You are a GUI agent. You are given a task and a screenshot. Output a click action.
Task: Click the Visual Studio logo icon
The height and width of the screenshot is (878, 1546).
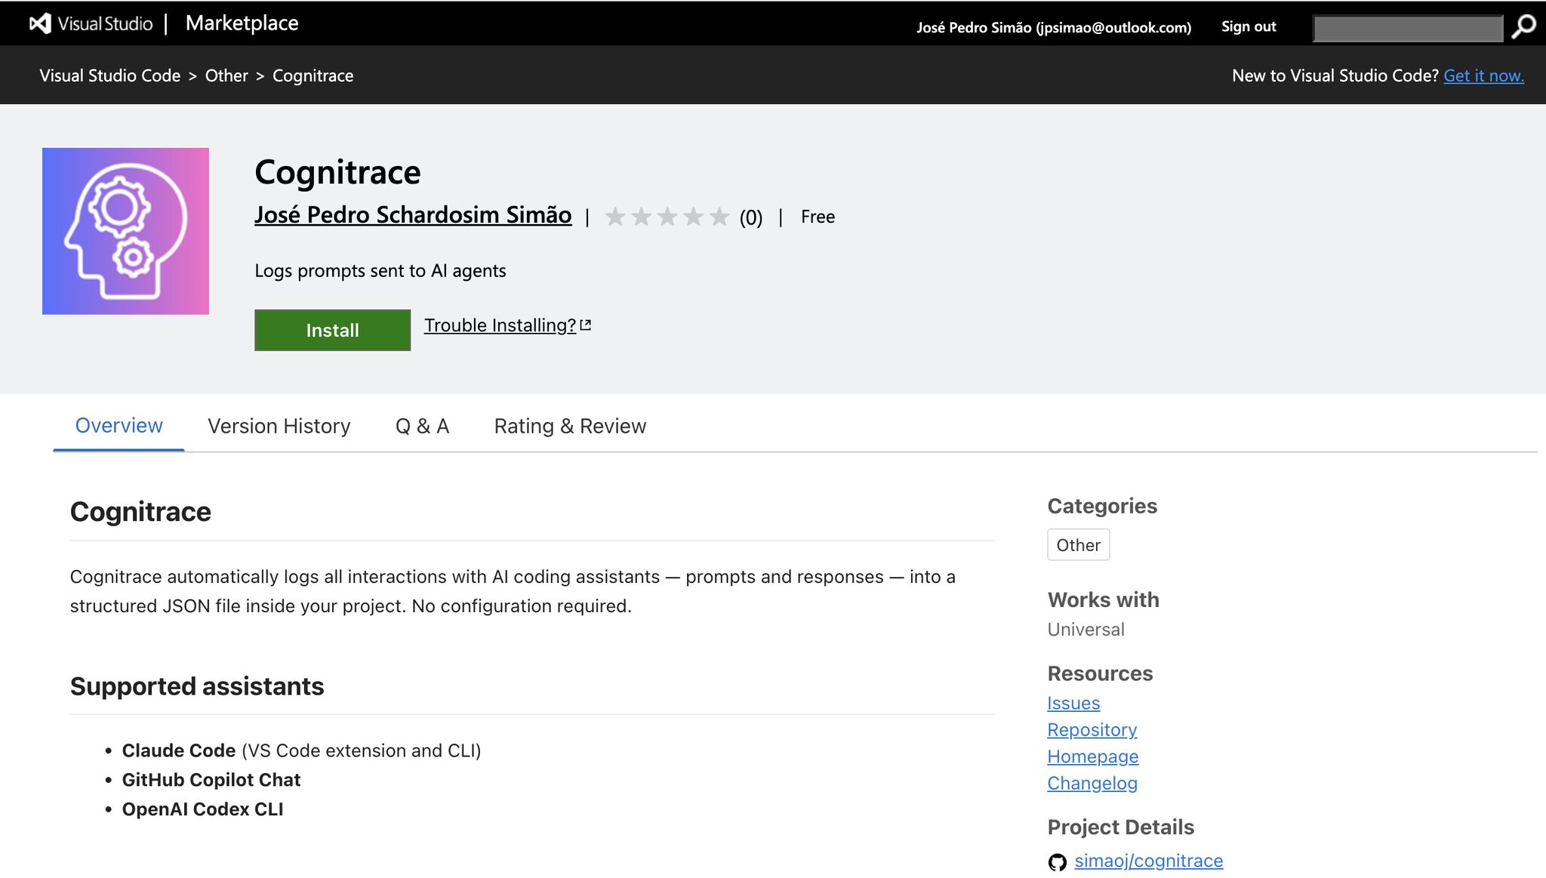(40, 23)
